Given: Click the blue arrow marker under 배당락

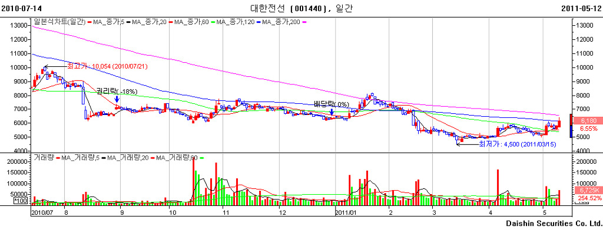Looking at the screenshot, I should tap(332, 112).
